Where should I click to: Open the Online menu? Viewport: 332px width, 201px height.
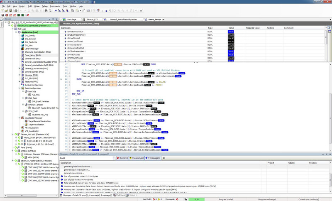[37, 7]
